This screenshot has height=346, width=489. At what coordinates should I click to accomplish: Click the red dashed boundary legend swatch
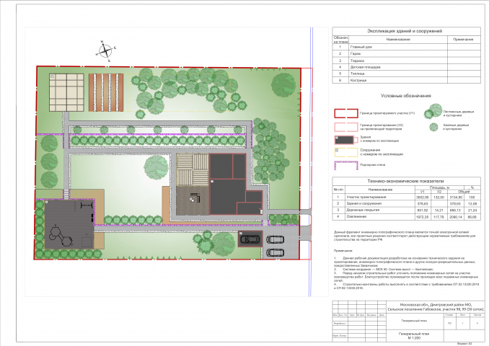click(x=346, y=113)
